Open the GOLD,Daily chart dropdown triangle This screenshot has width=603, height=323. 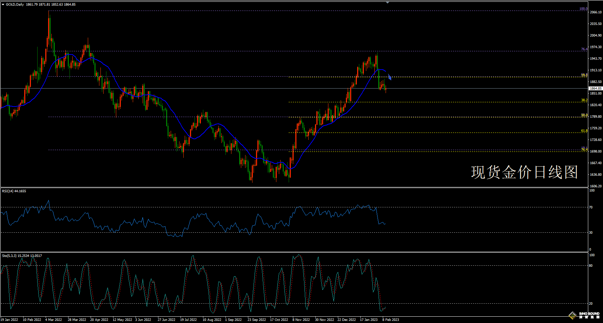tap(3, 5)
